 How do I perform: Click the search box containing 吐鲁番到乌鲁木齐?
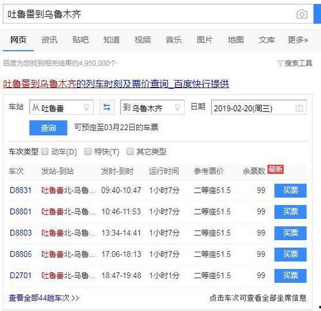click(158, 14)
